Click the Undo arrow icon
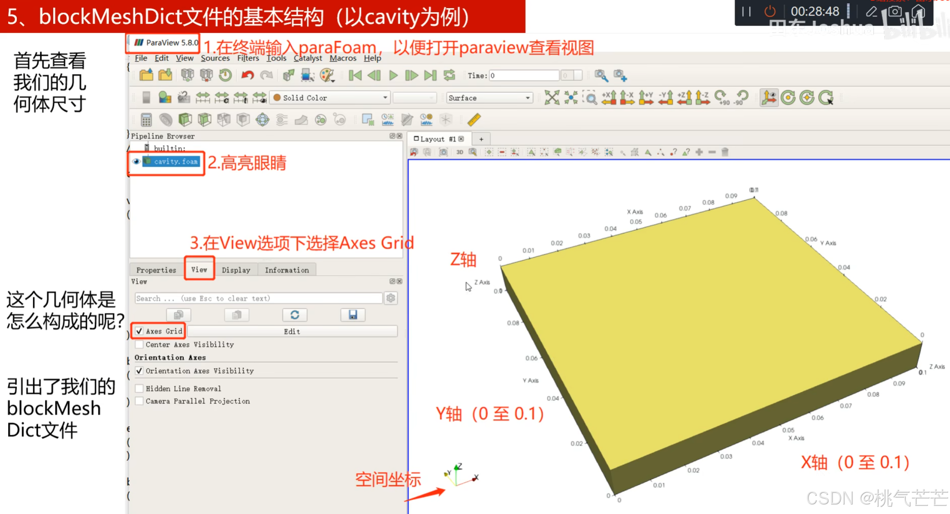This screenshot has height=514, width=950. (247, 75)
